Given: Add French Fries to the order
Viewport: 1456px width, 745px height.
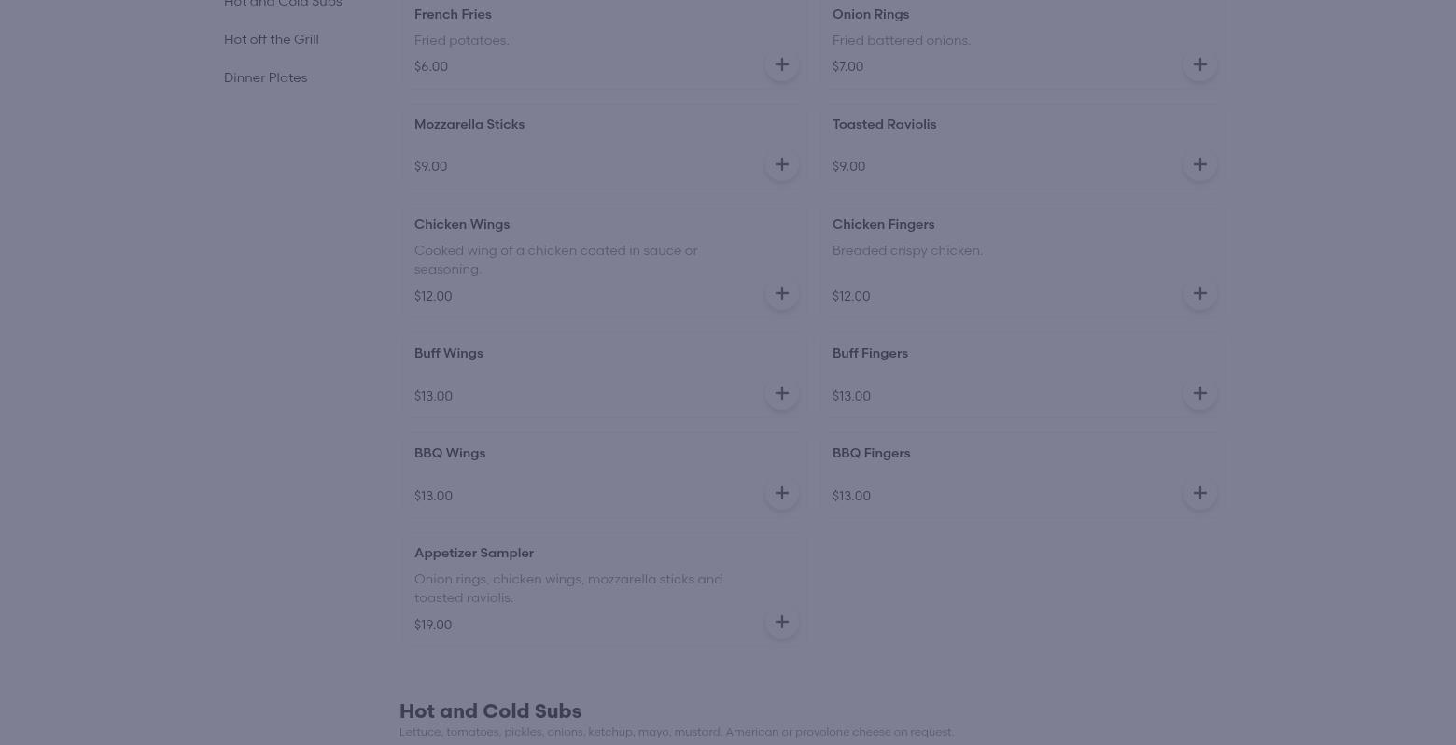Looking at the screenshot, I should click(x=781, y=63).
